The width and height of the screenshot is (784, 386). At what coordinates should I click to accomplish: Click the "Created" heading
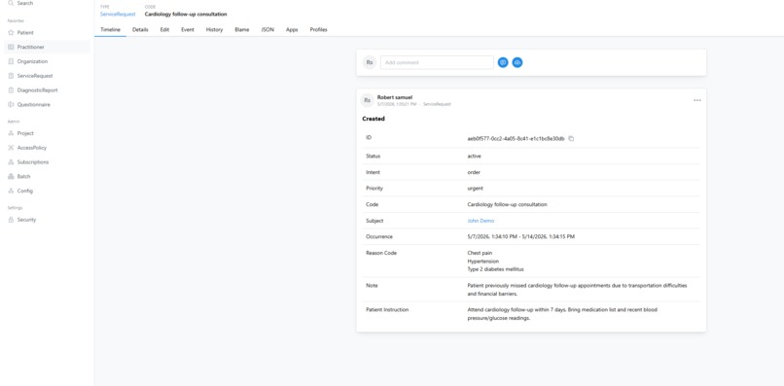tap(374, 119)
